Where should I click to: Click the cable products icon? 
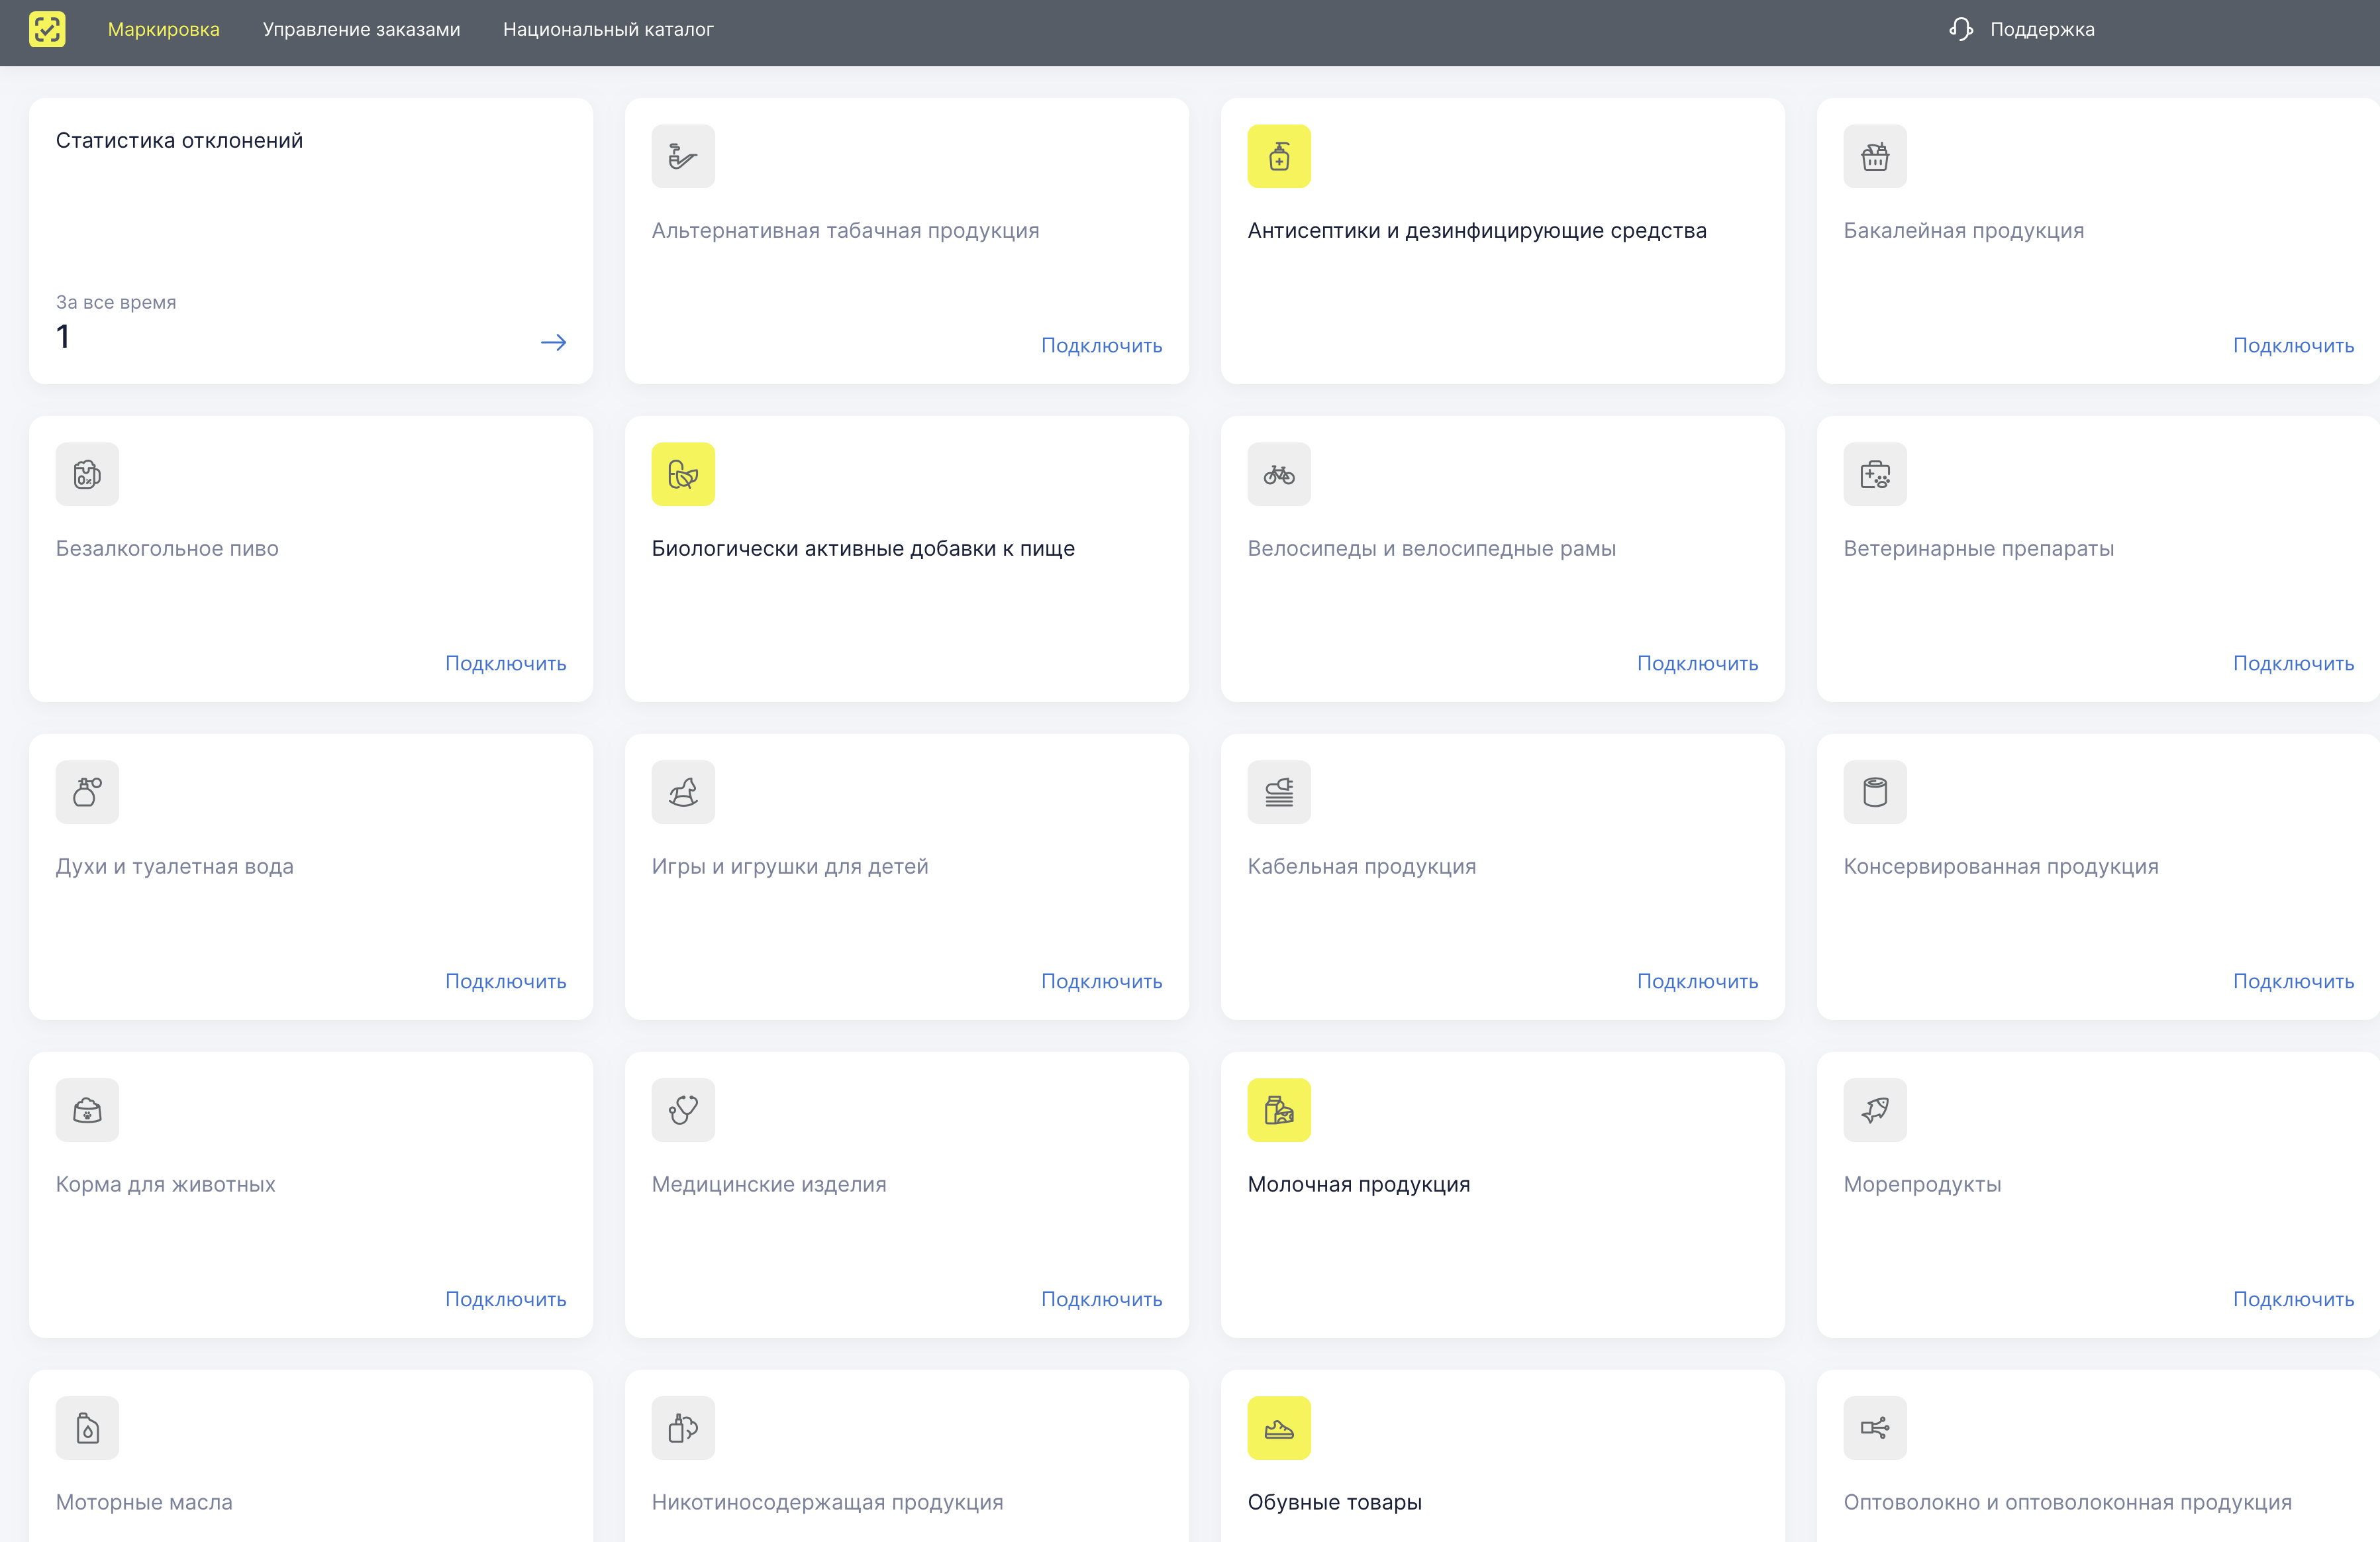(x=1279, y=792)
